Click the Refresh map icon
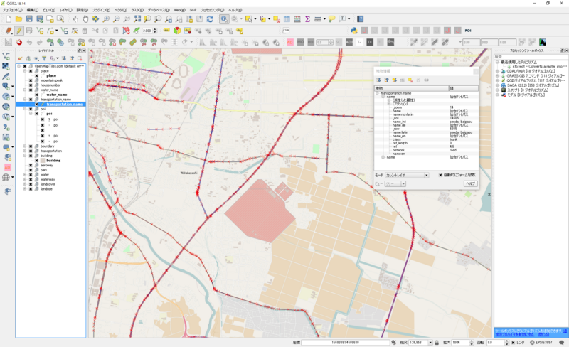Viewport: 569px width, 347px height. click(210, 19)
